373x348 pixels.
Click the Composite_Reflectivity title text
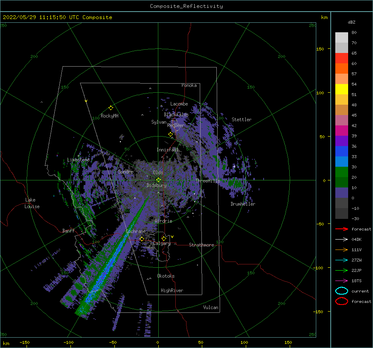coord(186,6)
